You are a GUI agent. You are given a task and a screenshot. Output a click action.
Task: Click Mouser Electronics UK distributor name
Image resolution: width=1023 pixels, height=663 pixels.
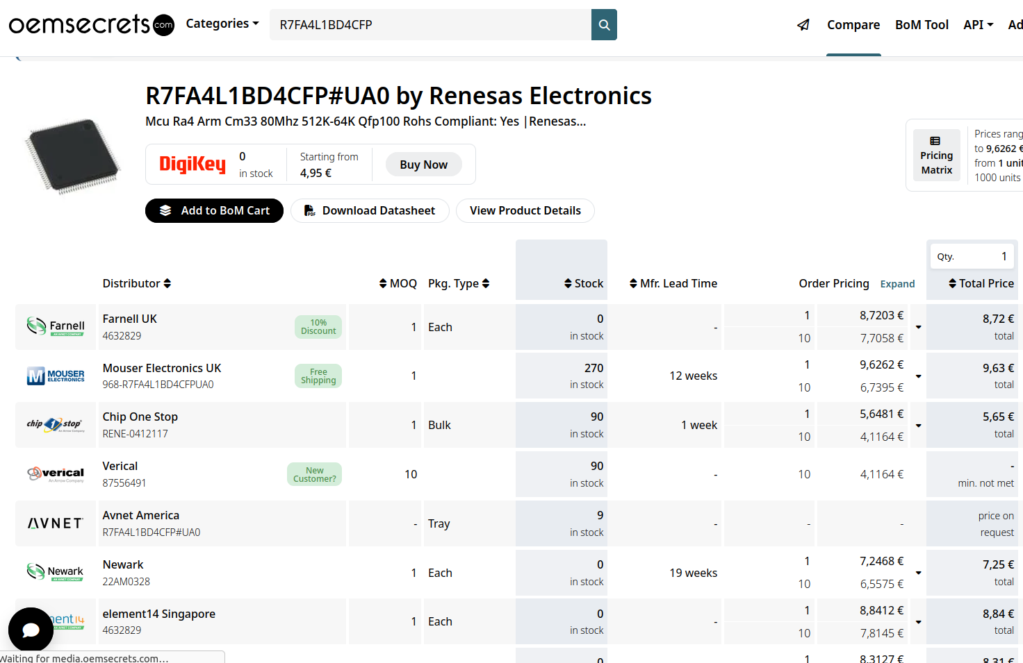point(162,368)
